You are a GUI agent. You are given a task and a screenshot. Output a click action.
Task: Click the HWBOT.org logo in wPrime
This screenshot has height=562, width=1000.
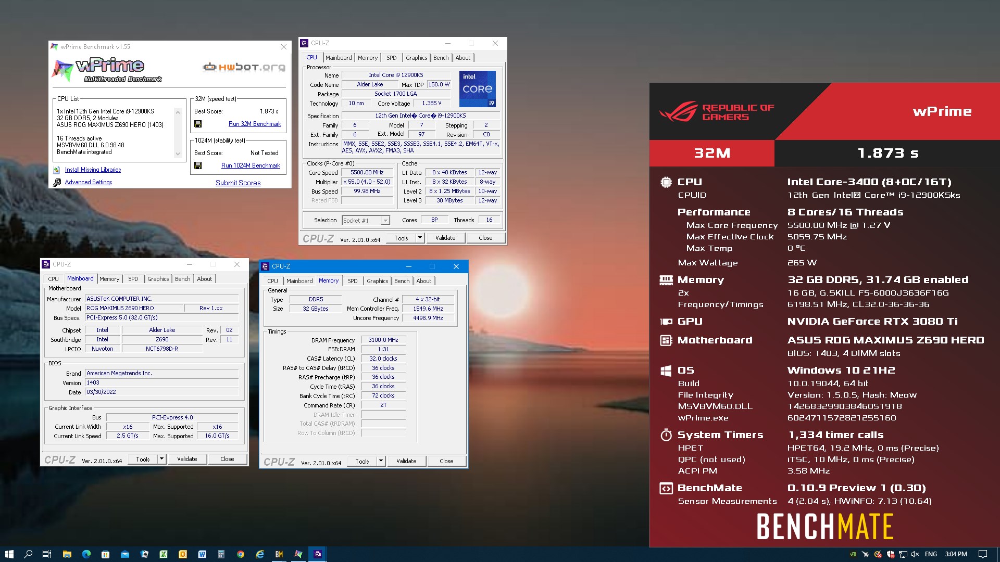[x=244, y=67]
